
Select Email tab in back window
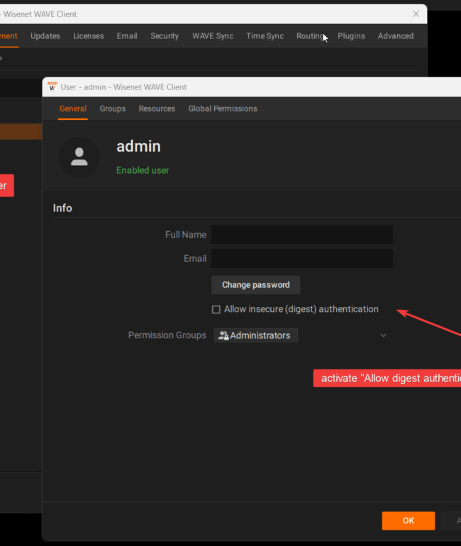coord(127,36)
